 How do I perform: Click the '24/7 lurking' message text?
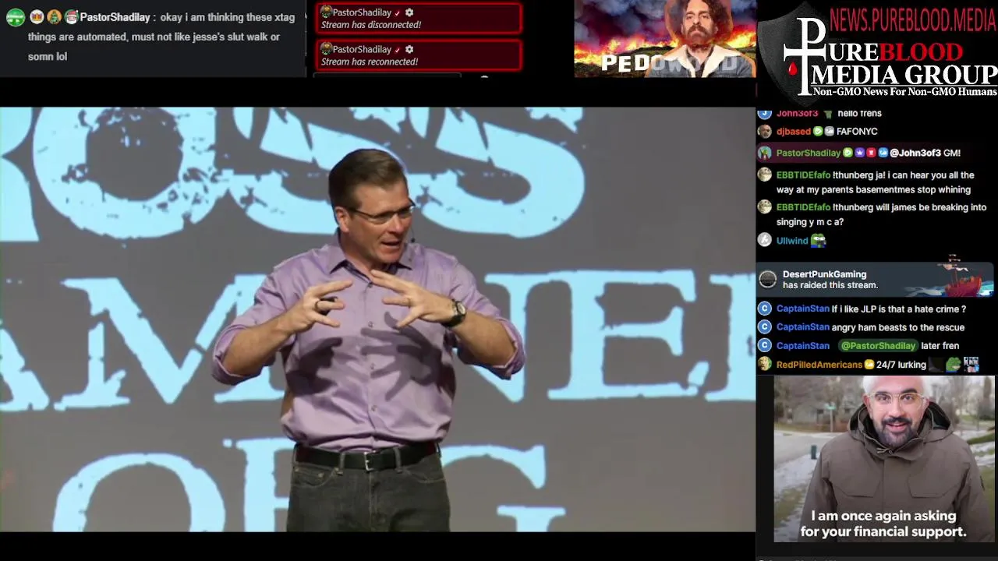click(901, 365)
